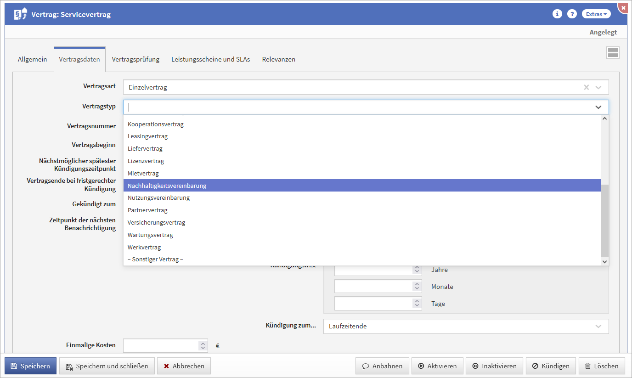Clear Vertragsart selection with the X icon

[586, 87]
